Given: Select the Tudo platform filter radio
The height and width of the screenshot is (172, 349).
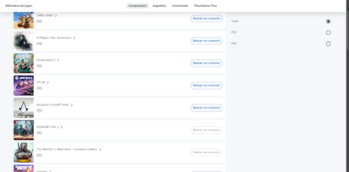Looking at the screenshot, I should 328,21.
